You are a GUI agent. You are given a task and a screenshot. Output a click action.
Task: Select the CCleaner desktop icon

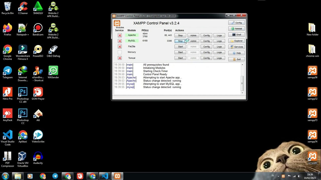[x=23, y=8]
